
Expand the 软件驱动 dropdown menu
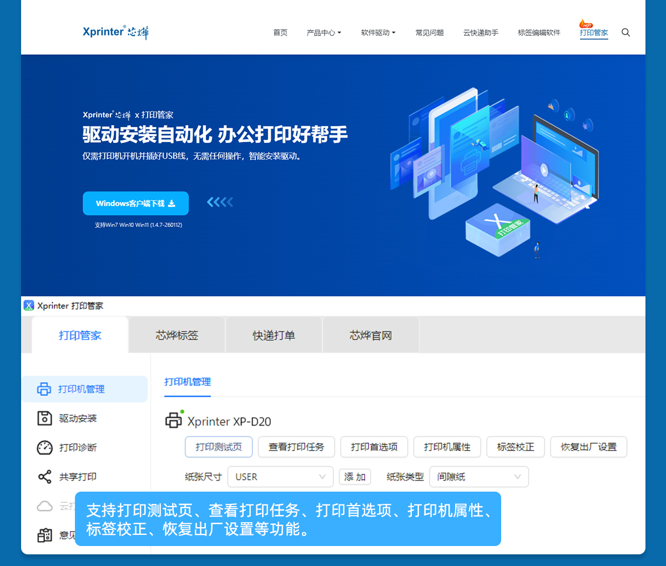point(378,33)
